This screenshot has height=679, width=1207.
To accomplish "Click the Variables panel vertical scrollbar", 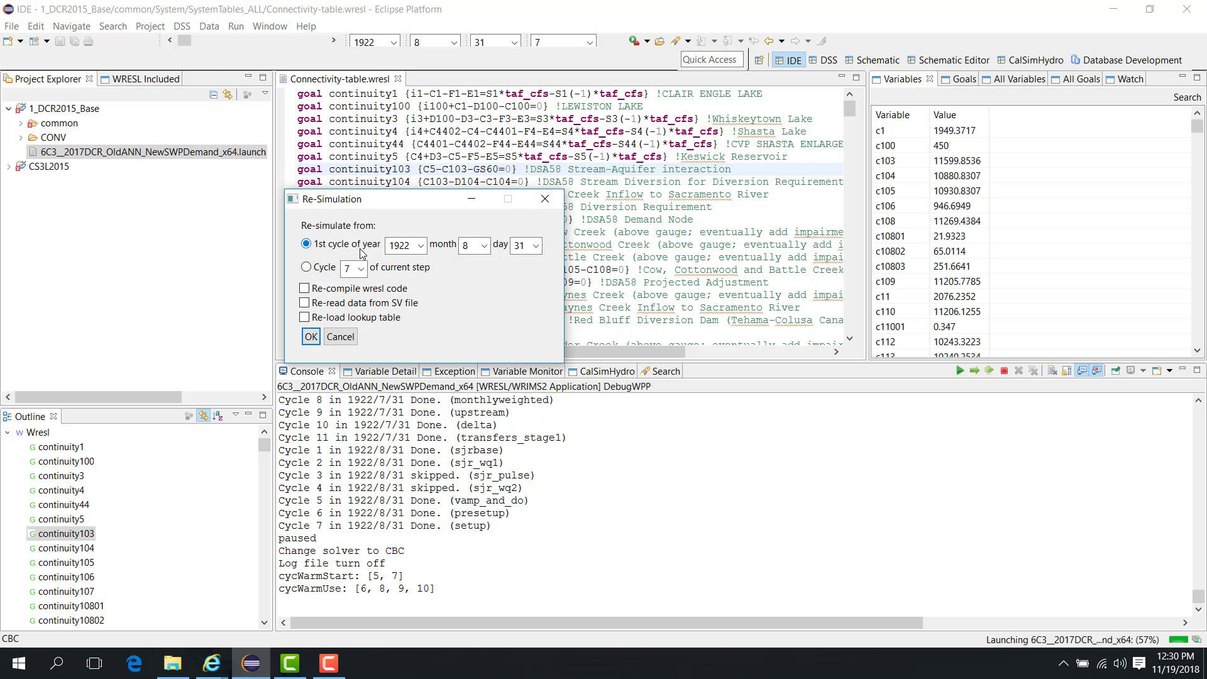I will tap(1197, 126).
